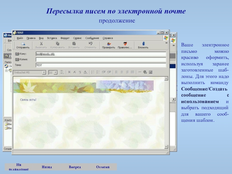Click the Вперед navigation button
This screenshot has width=232, height=174.
pyautogui.click(x=75, y=167)
